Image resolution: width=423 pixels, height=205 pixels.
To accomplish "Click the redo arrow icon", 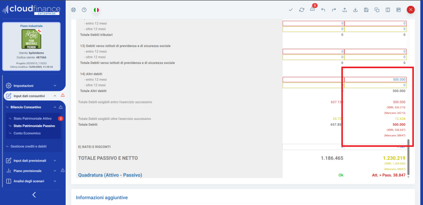I will [334, 10].
